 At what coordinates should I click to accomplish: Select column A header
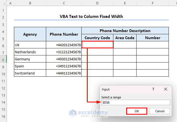pos(10,3)
